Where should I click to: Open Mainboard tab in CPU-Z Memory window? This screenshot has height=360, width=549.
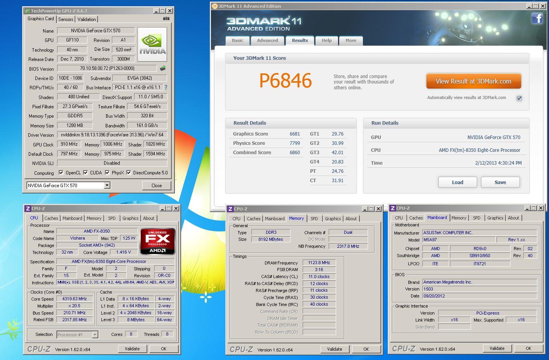(275, 219)
